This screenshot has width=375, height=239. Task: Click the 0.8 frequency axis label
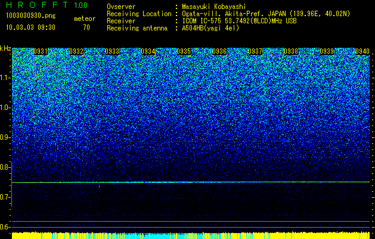click(x=4, y=167)
